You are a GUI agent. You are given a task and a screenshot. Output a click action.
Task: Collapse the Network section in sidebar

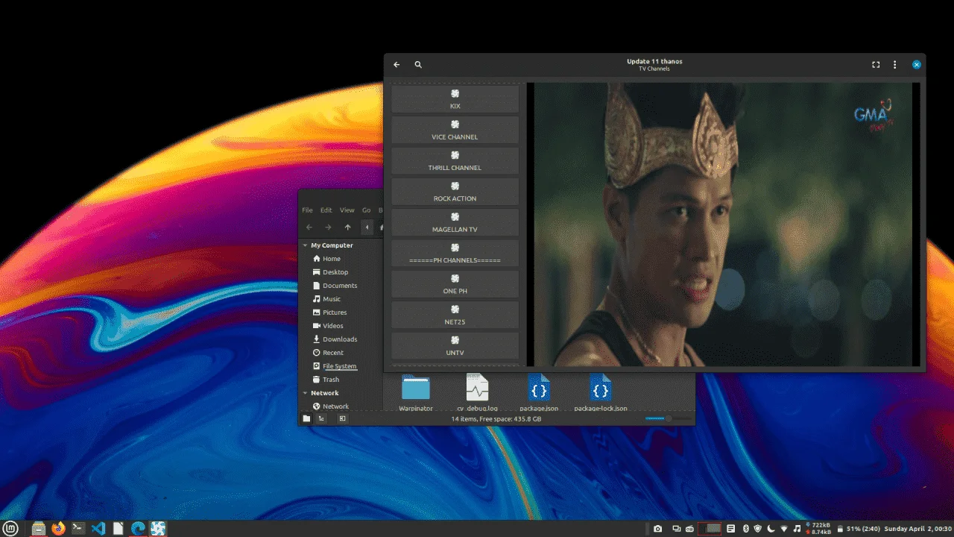305,393
